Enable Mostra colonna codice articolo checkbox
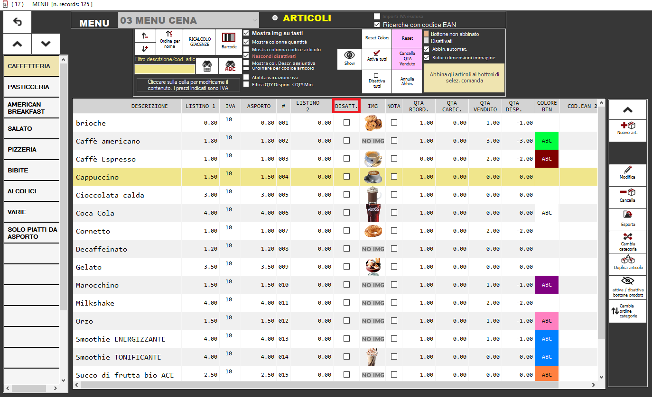 click(246, 49)
